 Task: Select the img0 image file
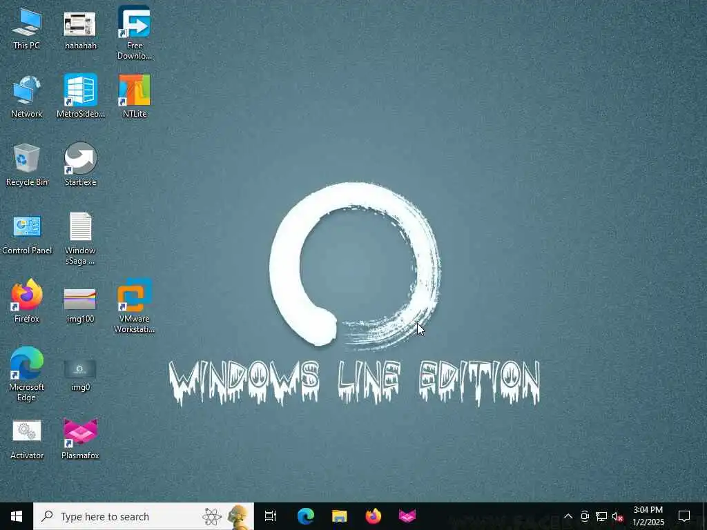80,375
